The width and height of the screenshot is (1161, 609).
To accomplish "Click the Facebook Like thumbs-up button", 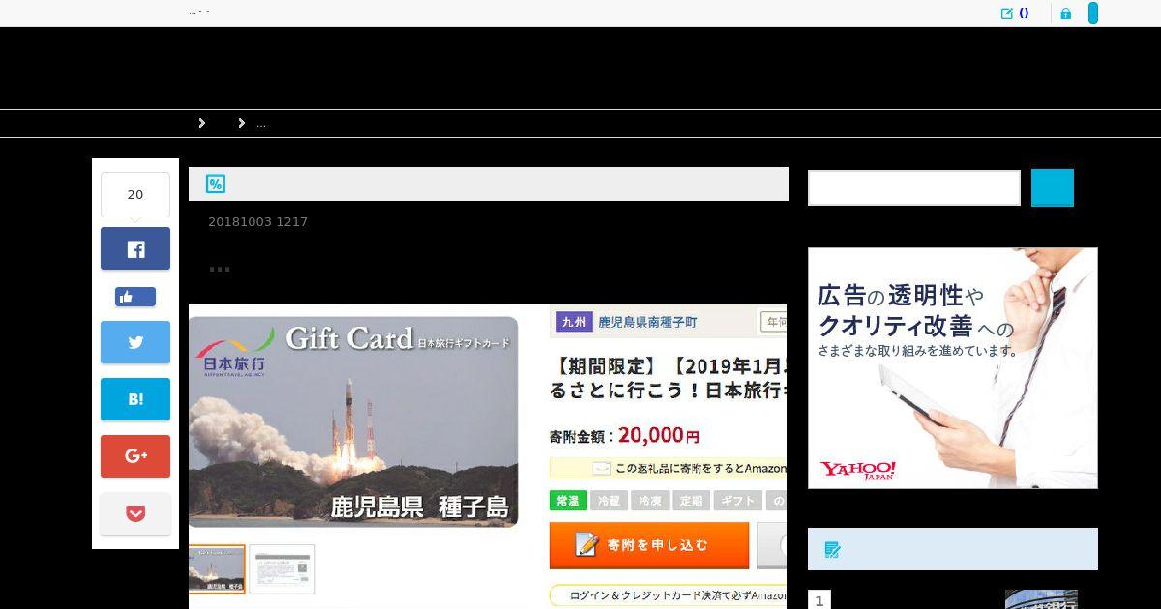I will click(x=135, y=297).
